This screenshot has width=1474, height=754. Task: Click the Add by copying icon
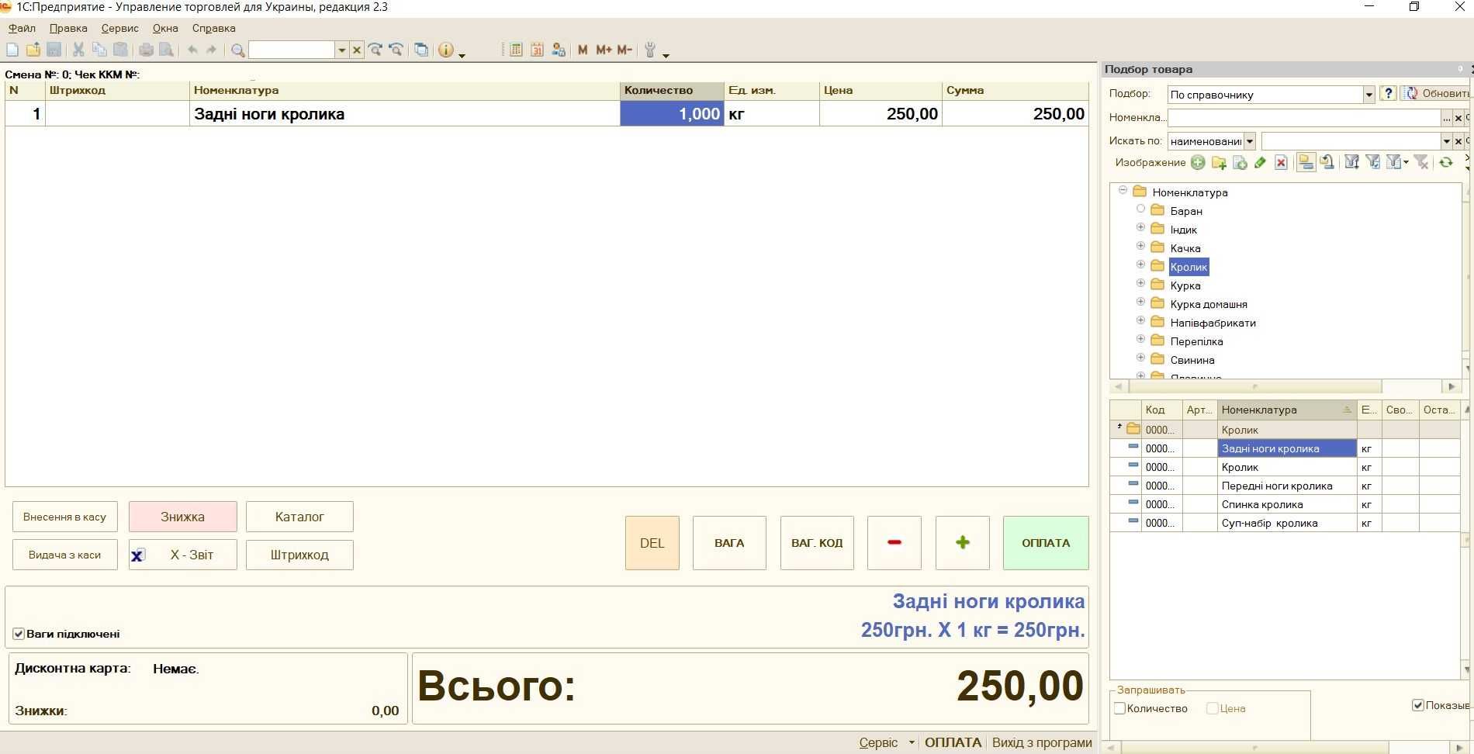[x=1240, y=162]
